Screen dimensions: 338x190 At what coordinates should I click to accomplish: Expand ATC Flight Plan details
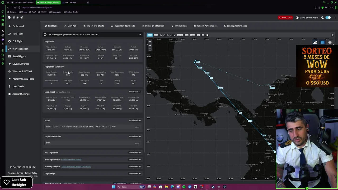(134, 153)
